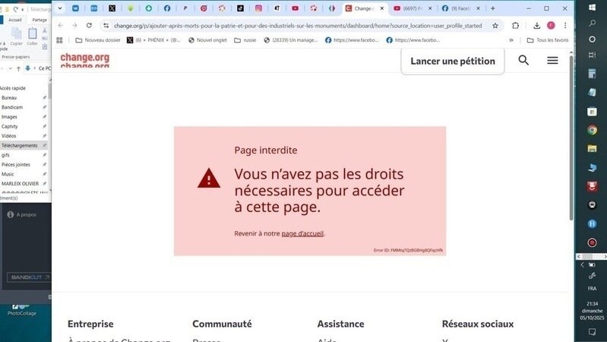Select Images in Explorer quick access

(x=9, y=117)
